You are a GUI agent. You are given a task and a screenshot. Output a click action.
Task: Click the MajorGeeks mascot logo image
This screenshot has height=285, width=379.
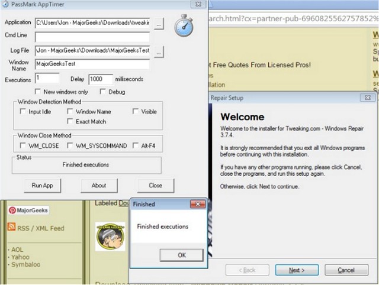point(110,237)
